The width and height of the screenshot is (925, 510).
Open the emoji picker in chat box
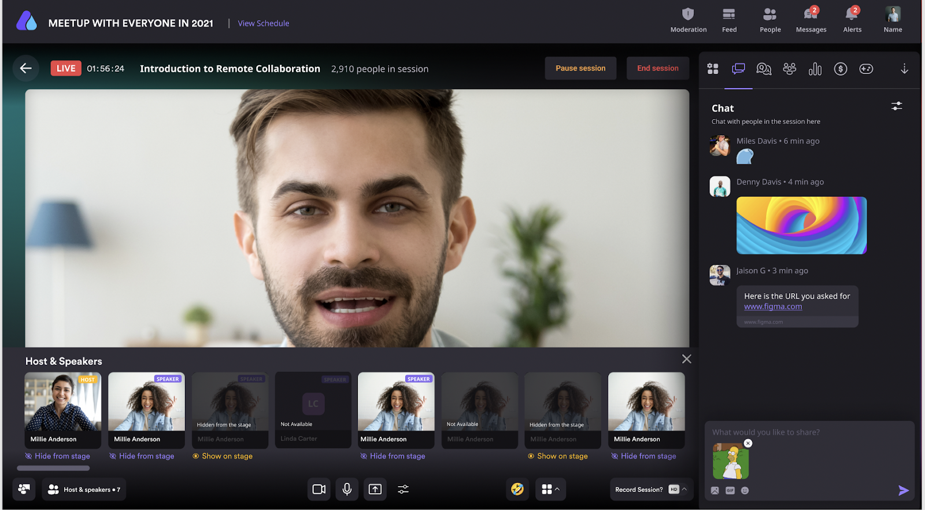point(745,490)
